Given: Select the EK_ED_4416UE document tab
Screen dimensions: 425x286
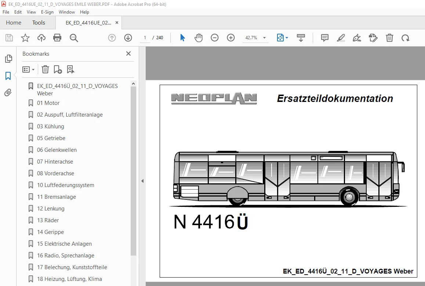Looking at the screenshot, I should coord(88,23).
